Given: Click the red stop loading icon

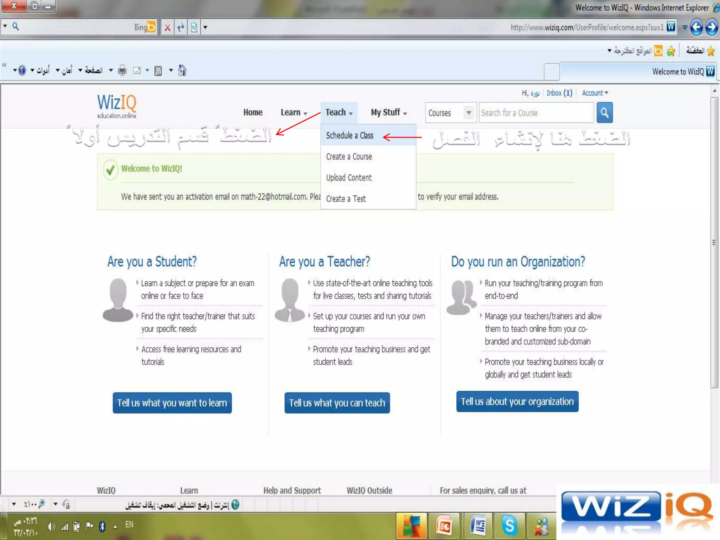Looking at the screenshot, I should coord(168,27).
